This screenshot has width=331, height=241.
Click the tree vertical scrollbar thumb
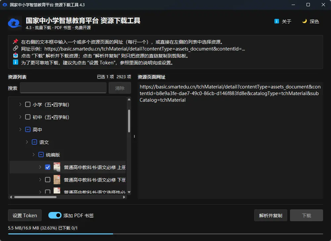coord(129,121)
